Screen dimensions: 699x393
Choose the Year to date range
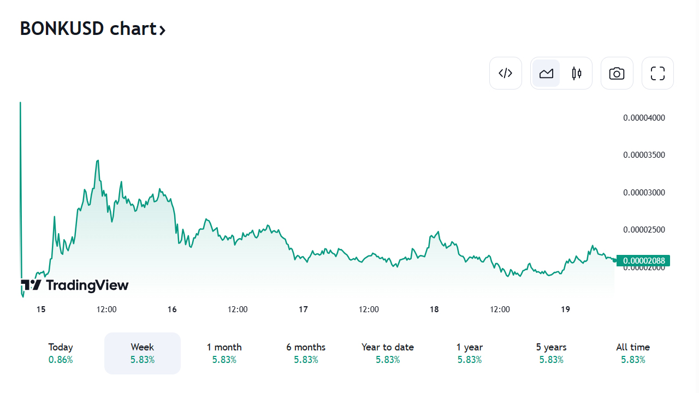point(388,353)
